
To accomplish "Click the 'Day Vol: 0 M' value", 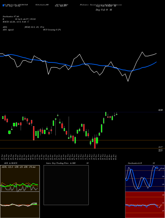I will (104, 10).
